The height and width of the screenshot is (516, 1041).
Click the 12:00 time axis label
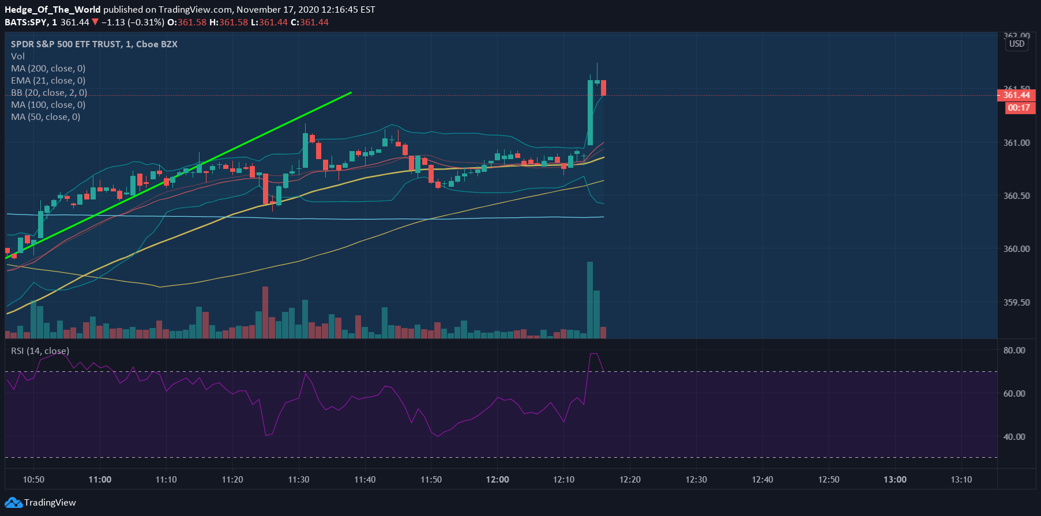pyautogui.click(x=498, y=480)
